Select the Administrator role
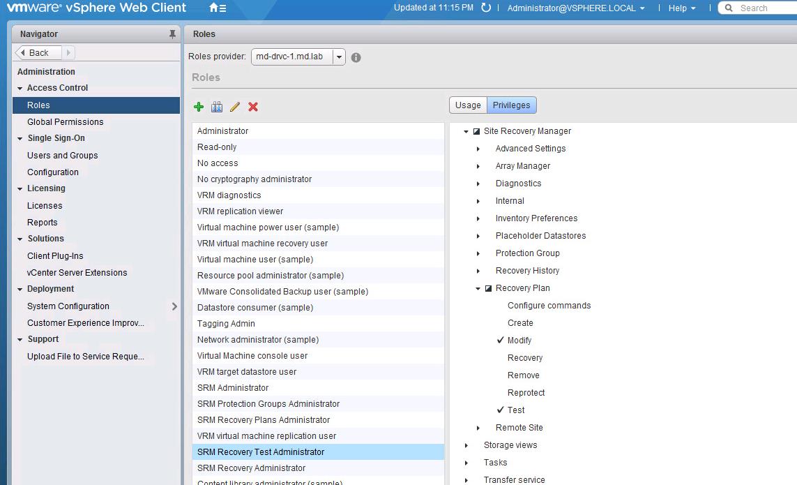This screenshot has height=485, width=797. [318, 130]
